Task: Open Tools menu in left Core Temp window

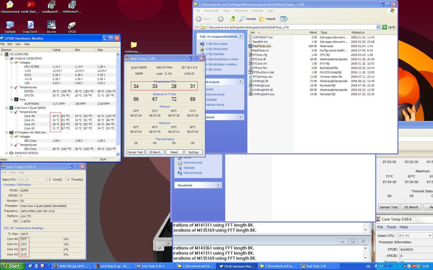Action: [x=13, y=173]
